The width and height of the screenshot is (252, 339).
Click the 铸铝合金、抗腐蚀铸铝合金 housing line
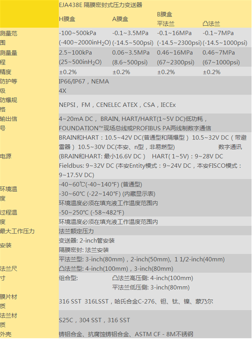click(x=126, y=334)
